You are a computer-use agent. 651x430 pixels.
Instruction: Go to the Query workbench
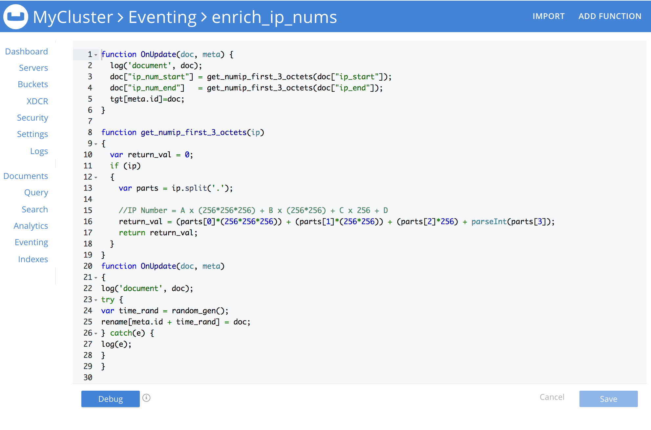(x=36, y=192)
